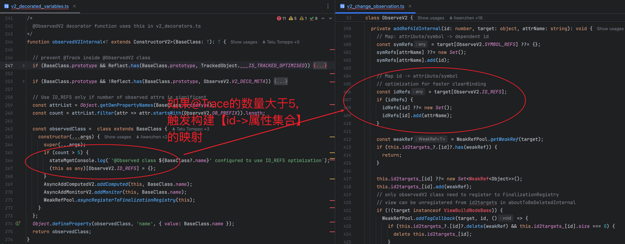Click 'return observedClass;' on line 275
Image resolution: width=625 pixels, height=244 pixels.
pos(62,232)
